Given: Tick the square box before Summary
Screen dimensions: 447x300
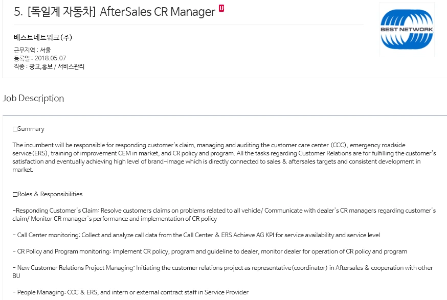Looking at the screenshot, I should [x=15, y=129].
